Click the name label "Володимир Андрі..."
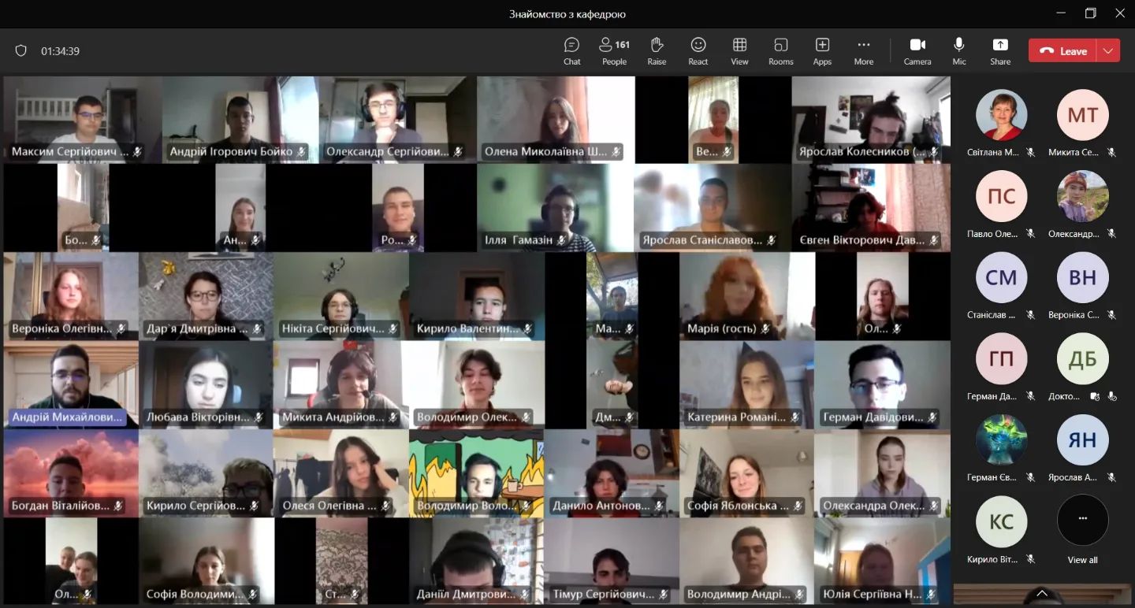The image size is (1135, 608). pyautogui.click(x=738, y=595)
